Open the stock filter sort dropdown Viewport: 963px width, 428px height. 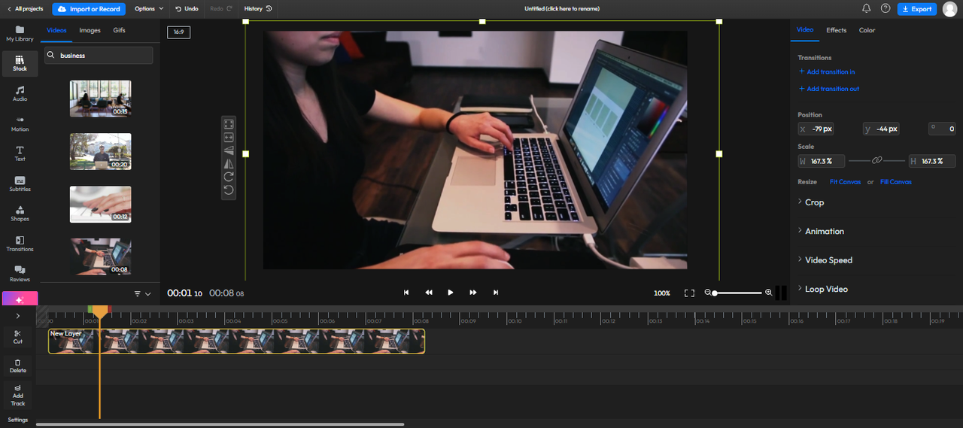coord(142,294)
